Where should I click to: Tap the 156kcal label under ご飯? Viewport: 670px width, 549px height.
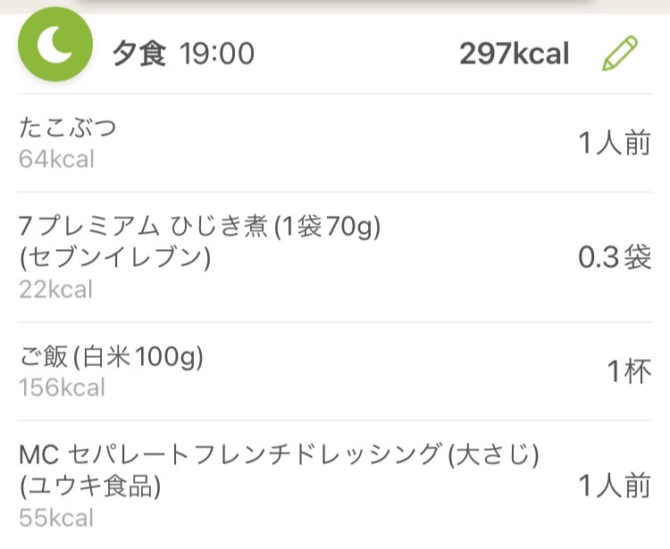click(x=62, y=387)
